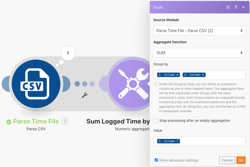Click the bubble showing 1 above the Parse CSV module
The height and width of the screenshot is (167, 250).
(68, 53)
